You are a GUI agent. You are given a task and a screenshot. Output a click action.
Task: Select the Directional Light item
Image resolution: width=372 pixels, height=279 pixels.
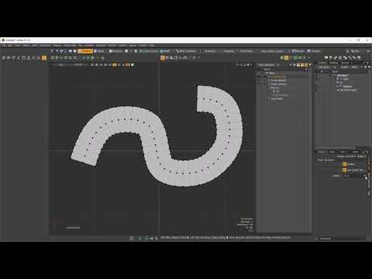click(348, 90)
